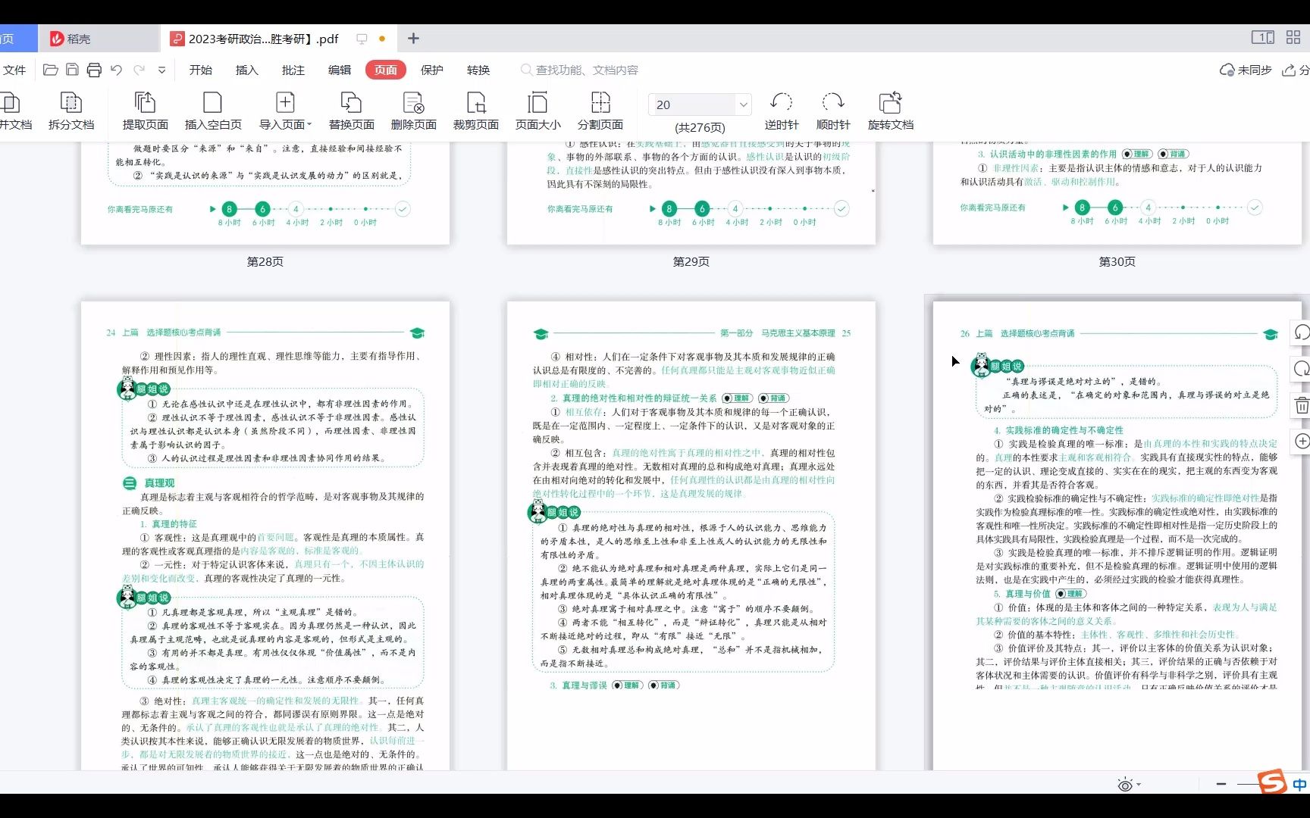Switch to 编辑 ribbon tab

click(340, 70)
